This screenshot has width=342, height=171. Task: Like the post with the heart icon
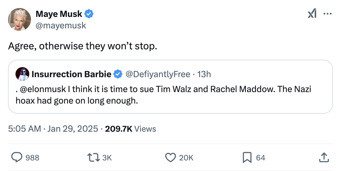(x=170, y=157)
